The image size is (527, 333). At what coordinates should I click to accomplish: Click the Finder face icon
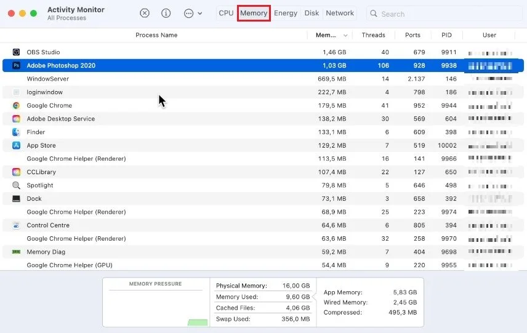16,132
